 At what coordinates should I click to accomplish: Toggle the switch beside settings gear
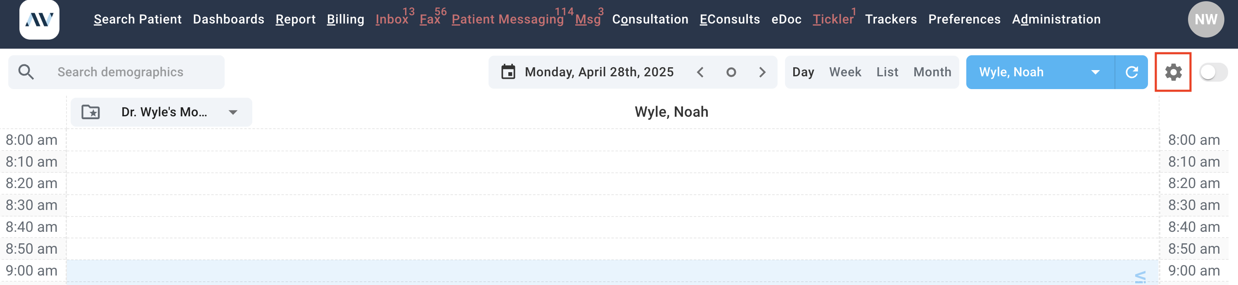(x=1214, y=72)
